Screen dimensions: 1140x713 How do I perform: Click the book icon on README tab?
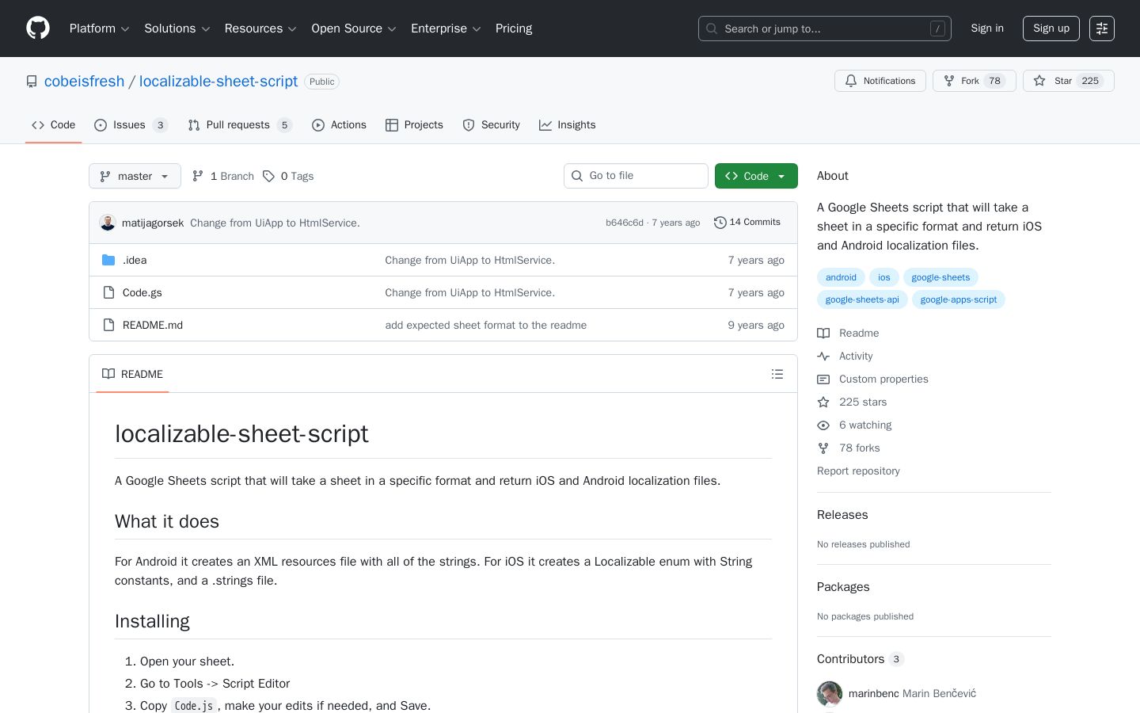click(x=108, y=374)
